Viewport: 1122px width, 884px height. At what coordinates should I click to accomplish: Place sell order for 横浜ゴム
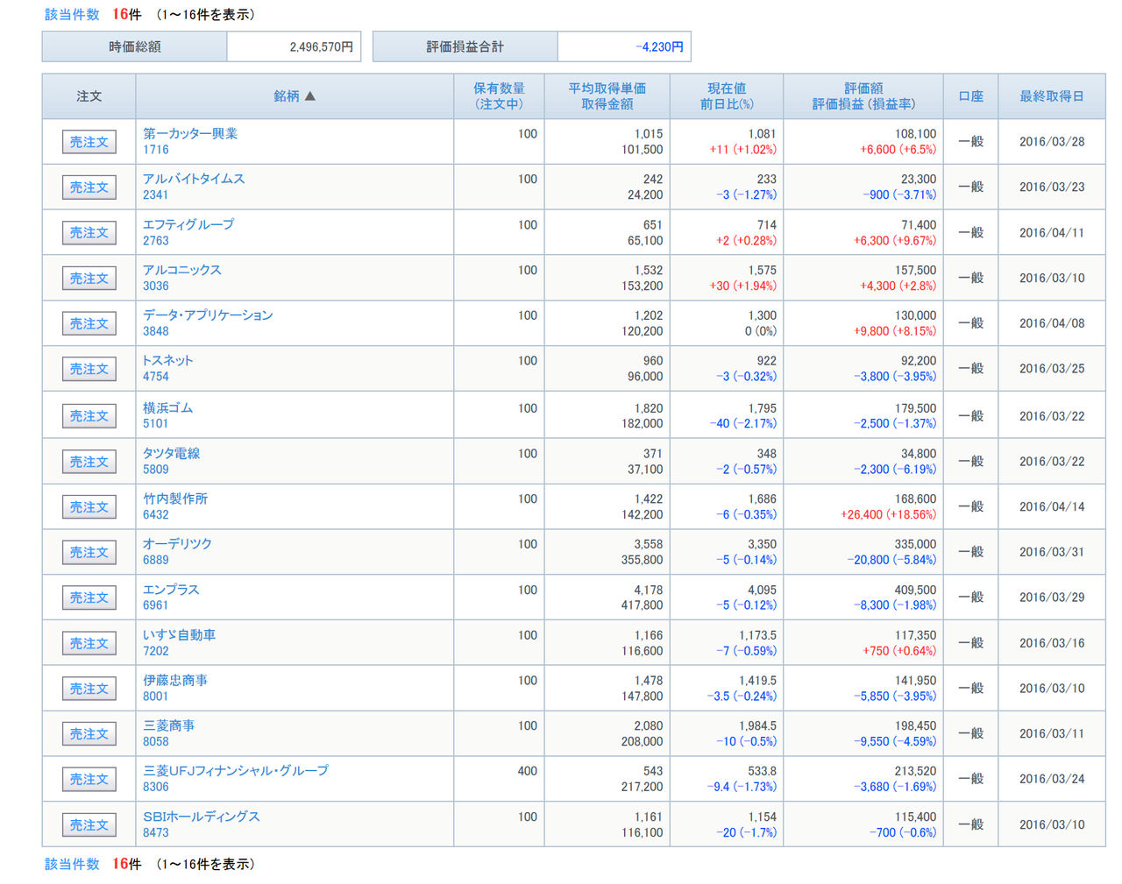coord(89,416)
